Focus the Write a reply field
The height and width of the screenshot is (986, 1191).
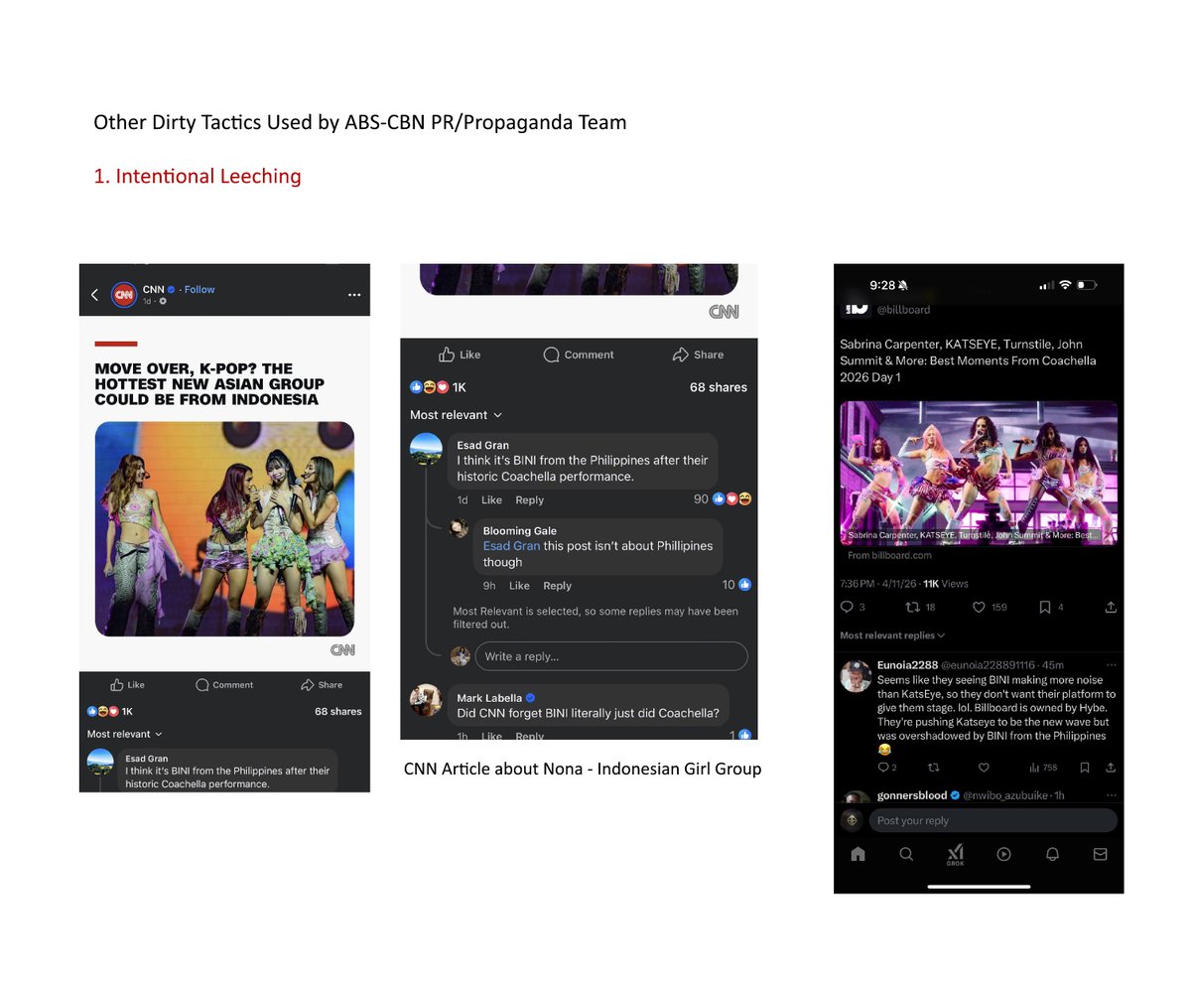coord(610,656)
